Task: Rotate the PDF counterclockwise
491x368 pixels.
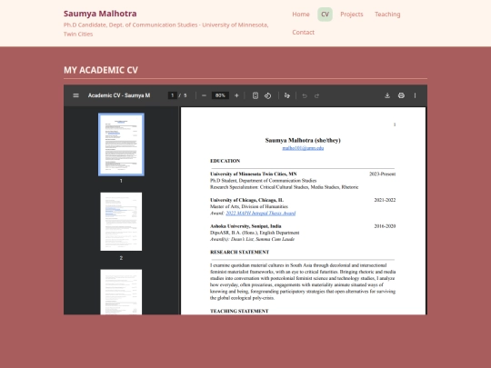Action: [267, 95]
